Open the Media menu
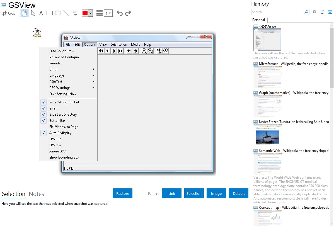The height and width of the screenshot is (226, 334). [x=135, y=45]
